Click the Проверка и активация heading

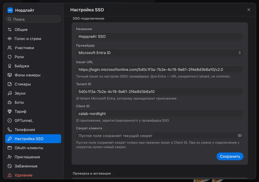pos(92,173)
